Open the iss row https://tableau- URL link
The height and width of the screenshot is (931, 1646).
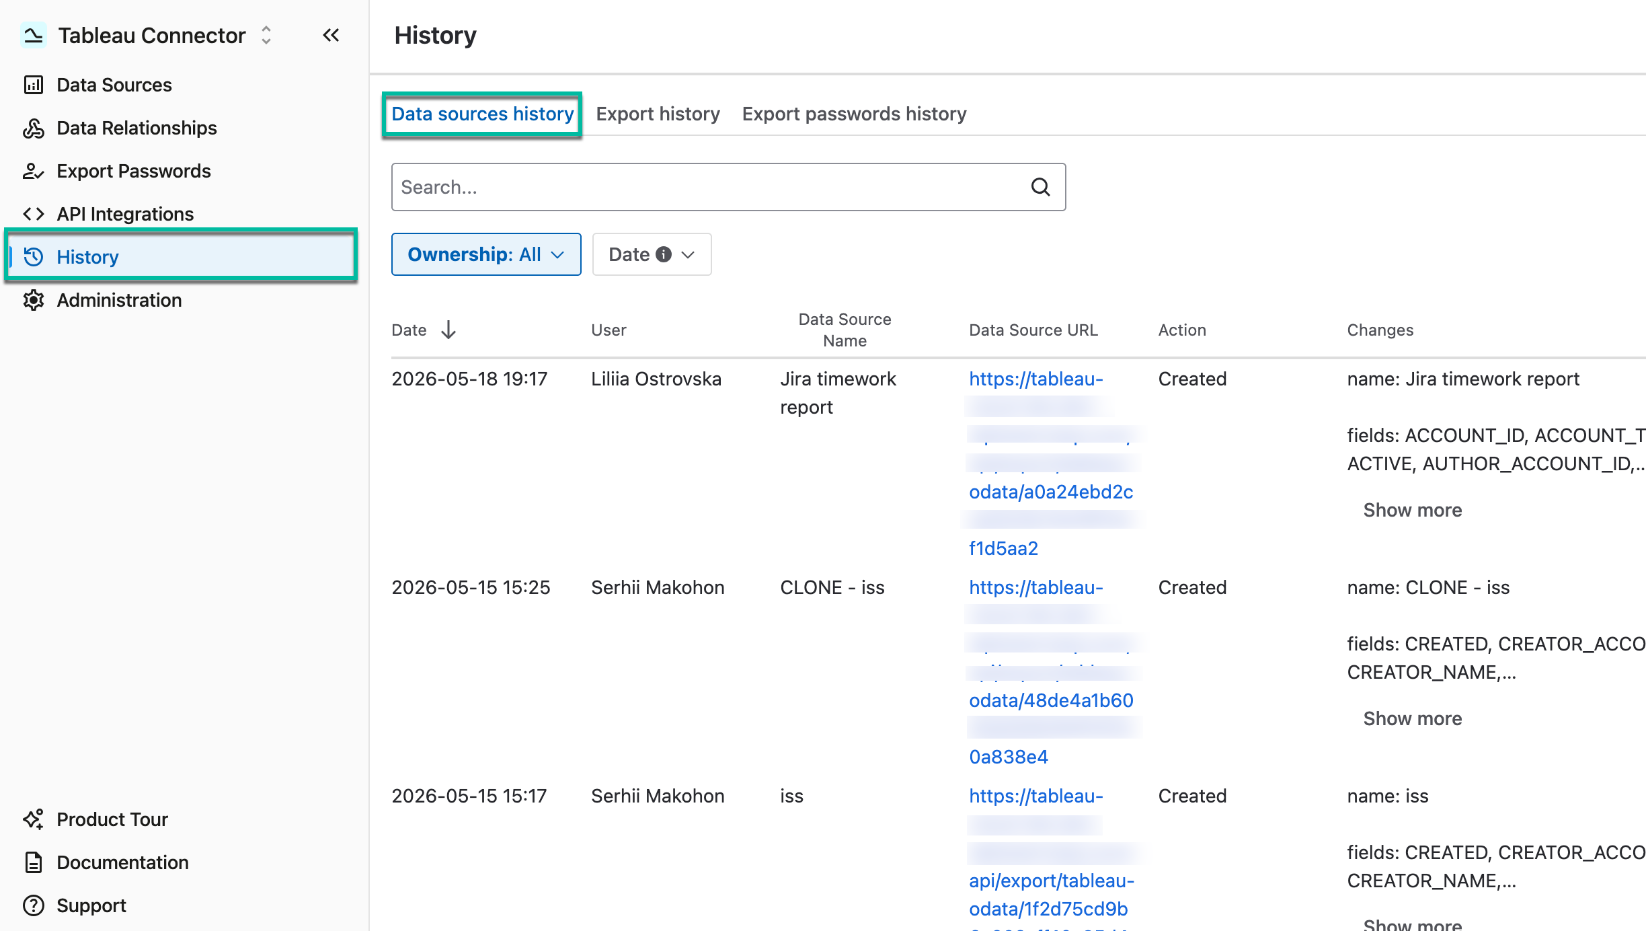pyautogui.click(x=1036, y=796)
